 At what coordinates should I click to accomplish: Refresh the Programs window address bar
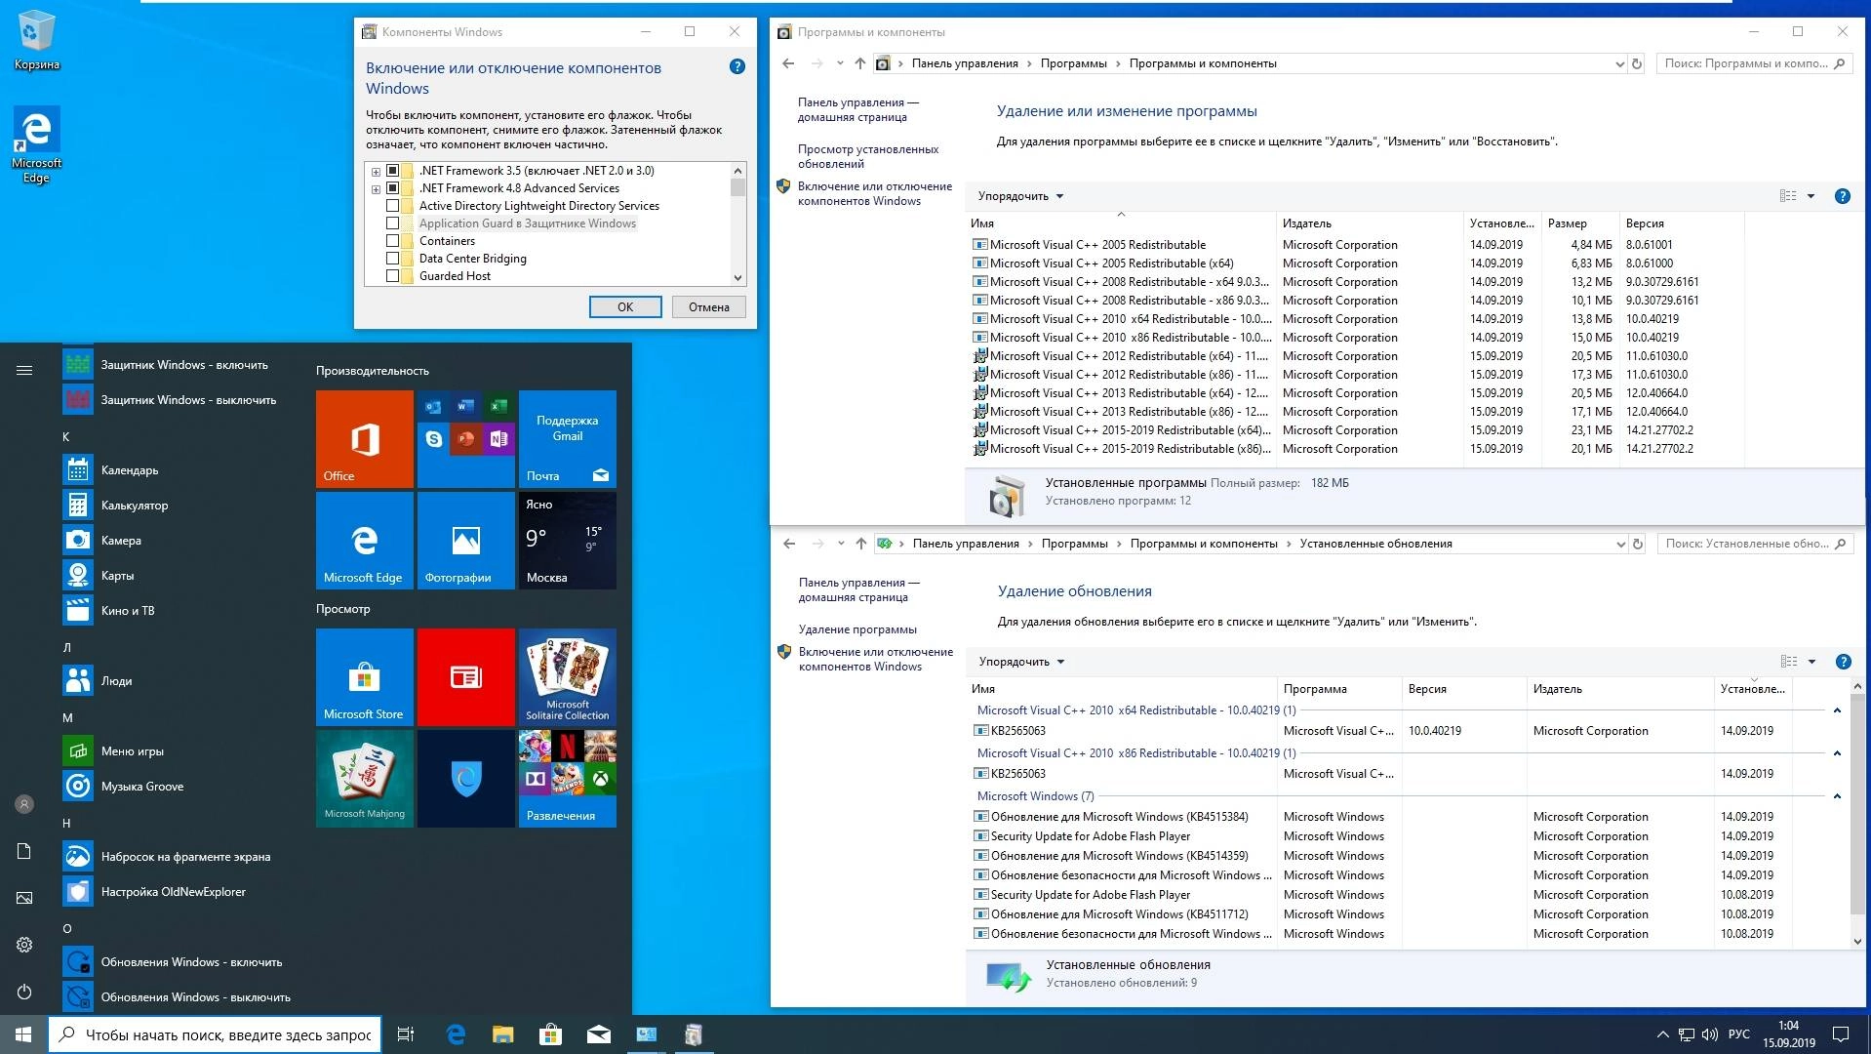pos(1637,64)
